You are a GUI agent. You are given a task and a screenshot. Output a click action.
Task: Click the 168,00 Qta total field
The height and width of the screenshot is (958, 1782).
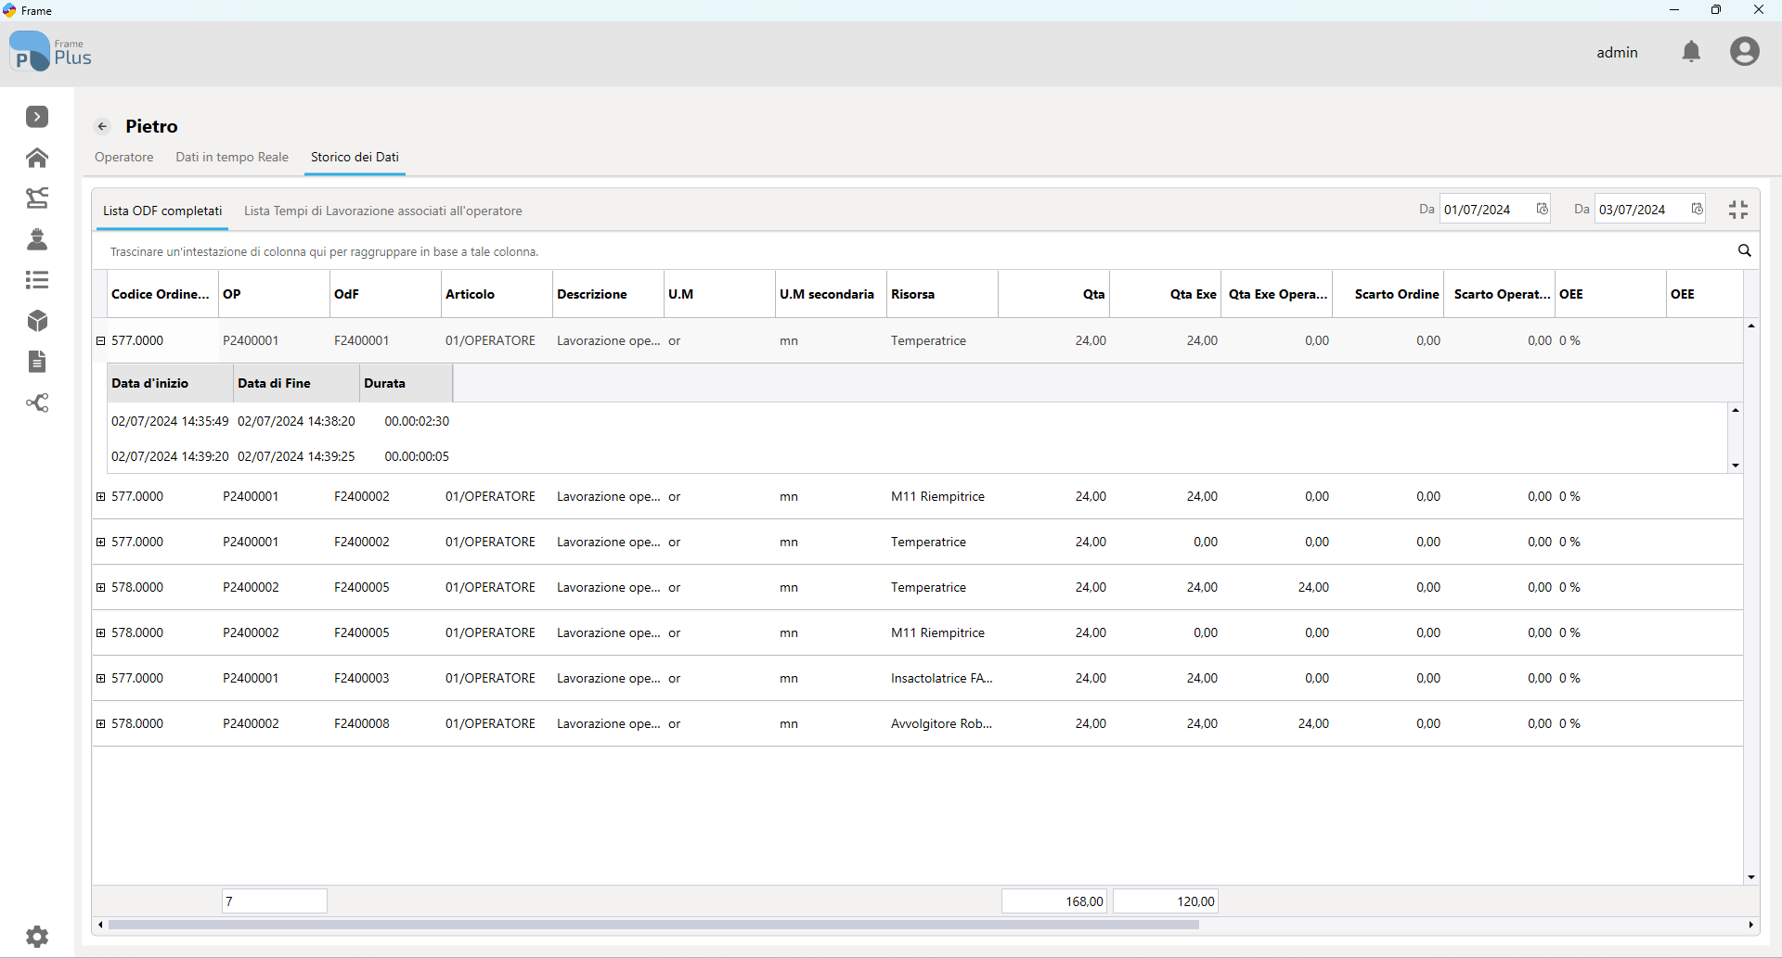coord(1054,901)
